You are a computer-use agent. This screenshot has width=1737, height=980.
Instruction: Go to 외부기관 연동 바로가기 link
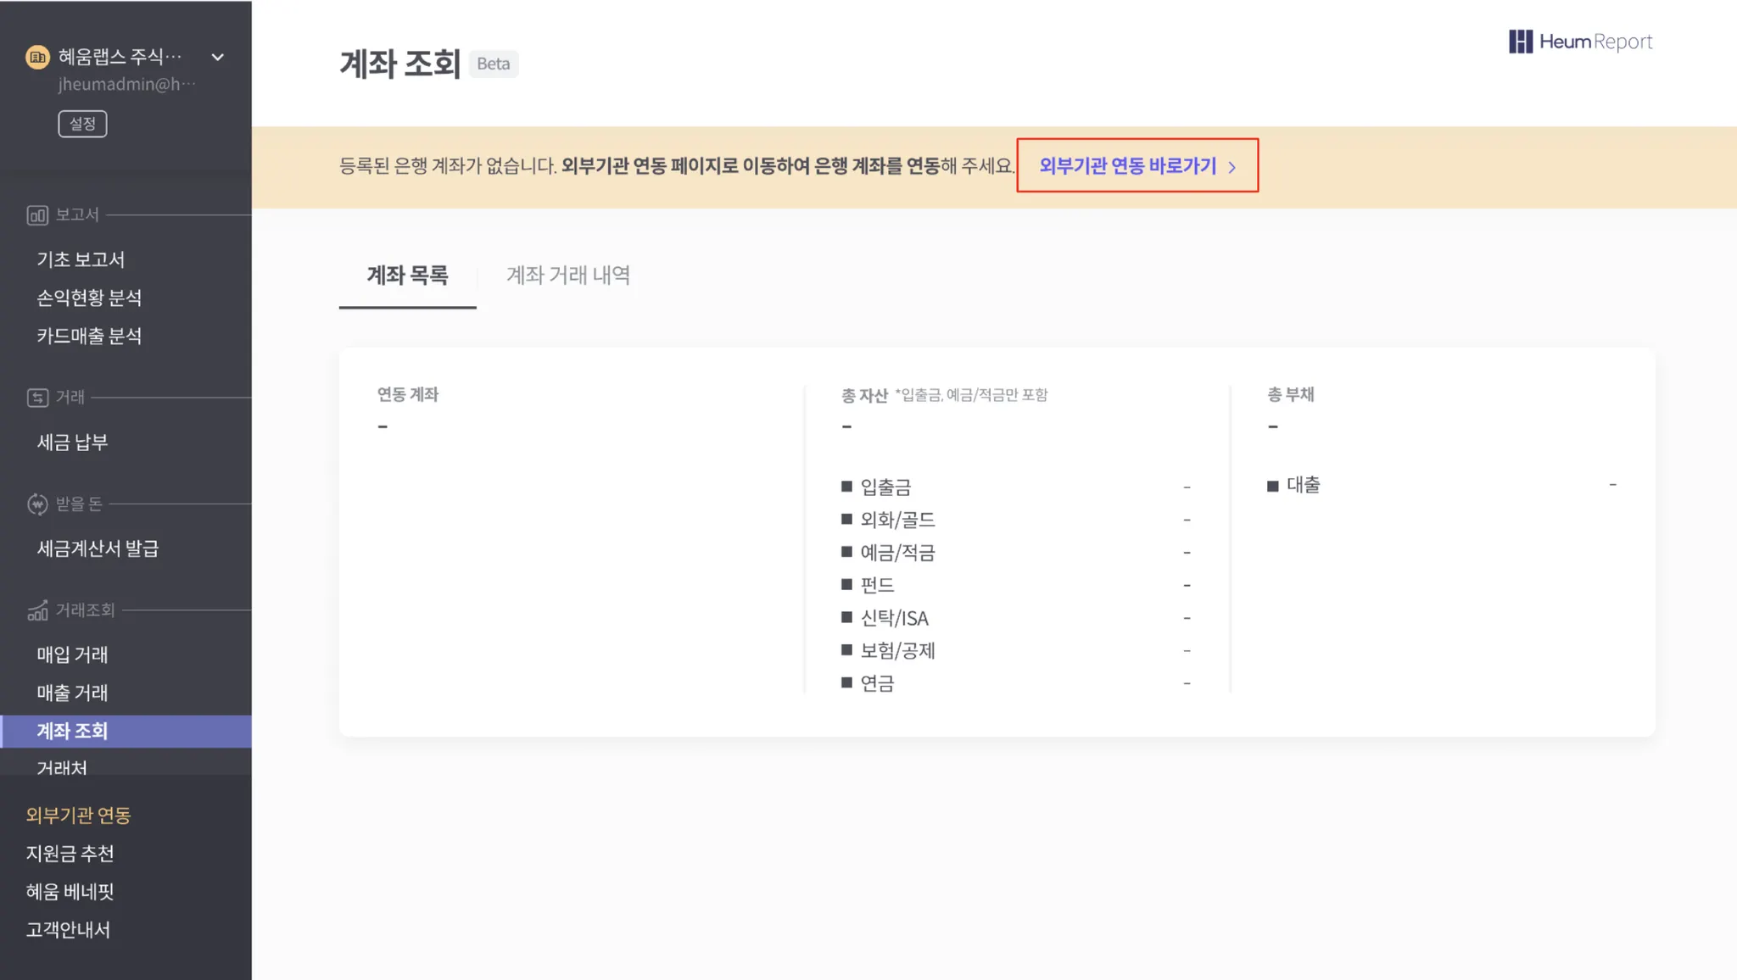[1127, 166]
